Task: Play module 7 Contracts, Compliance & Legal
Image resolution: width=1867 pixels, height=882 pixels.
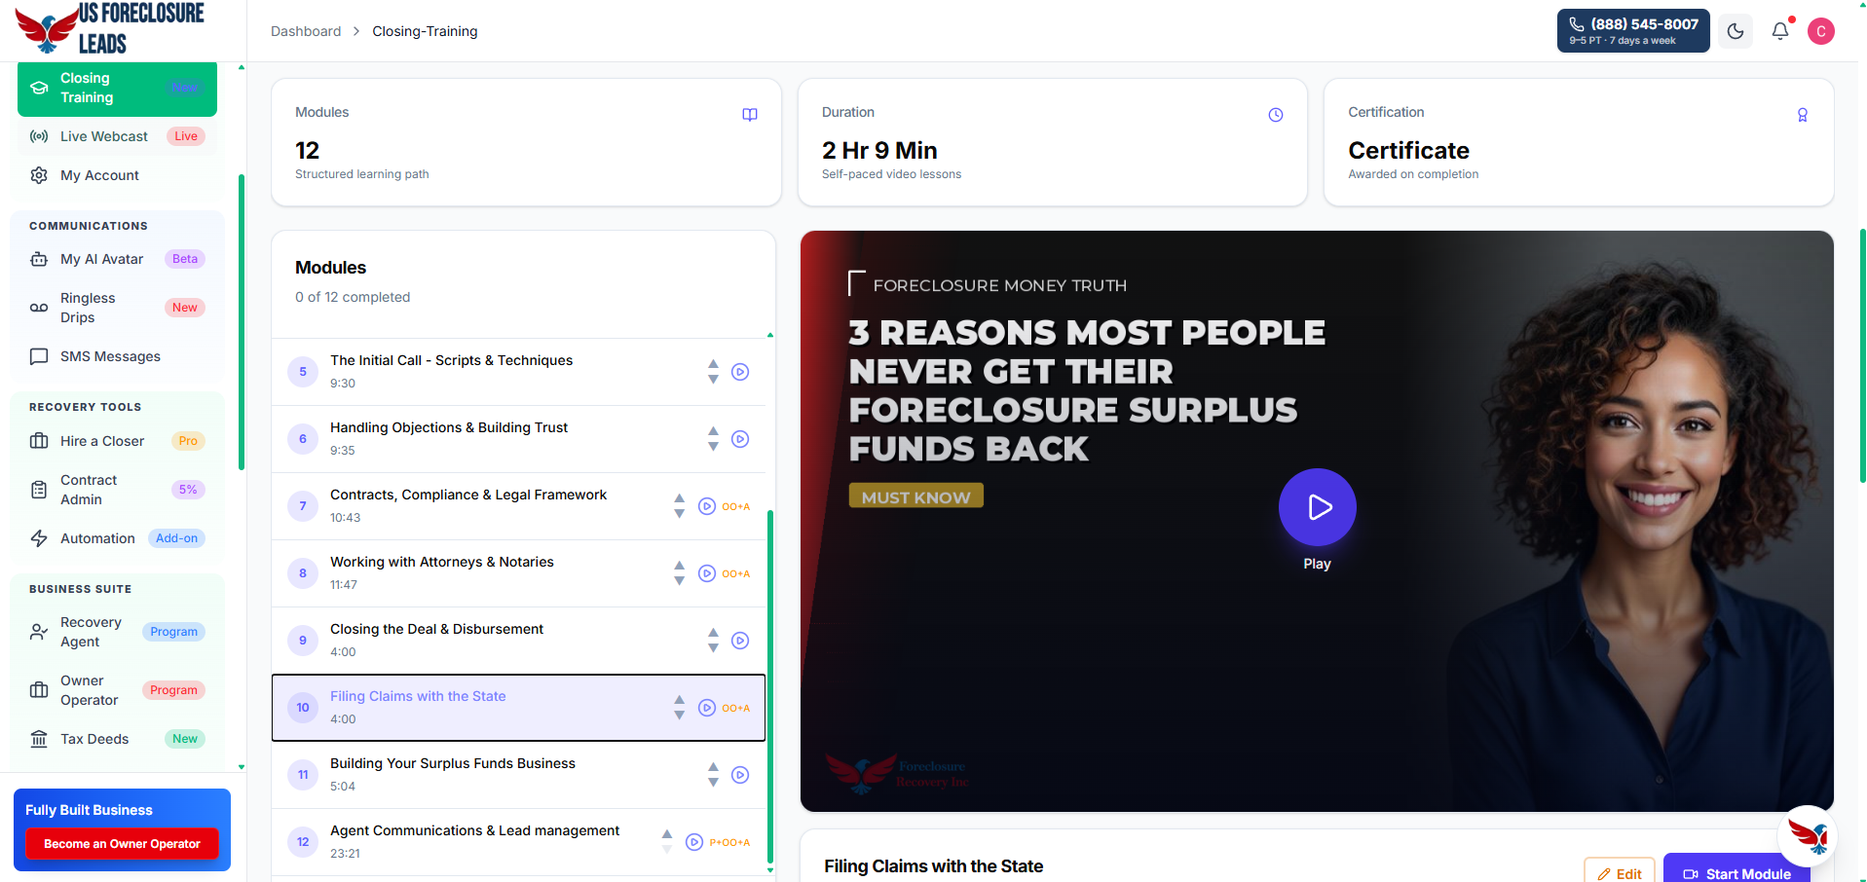Action: click(707, 506)
